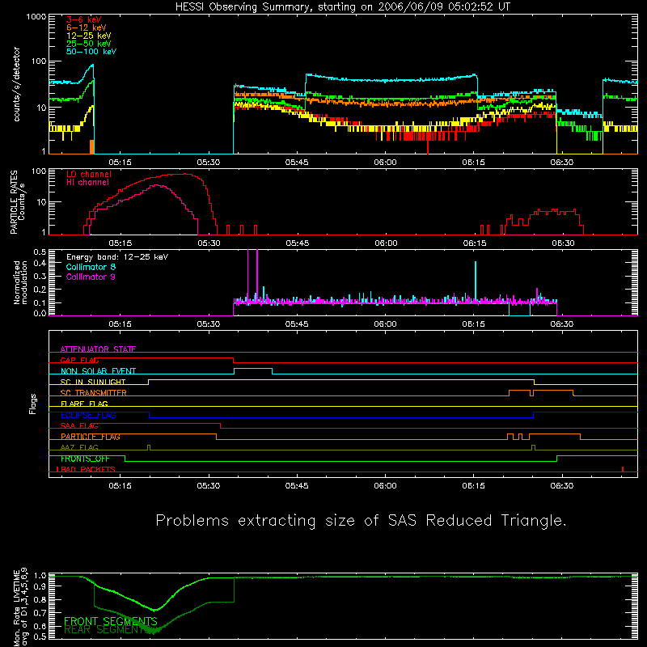Click 05:45 under the modulation panel
Screen dimensions: 647x647
click(297, 324)
